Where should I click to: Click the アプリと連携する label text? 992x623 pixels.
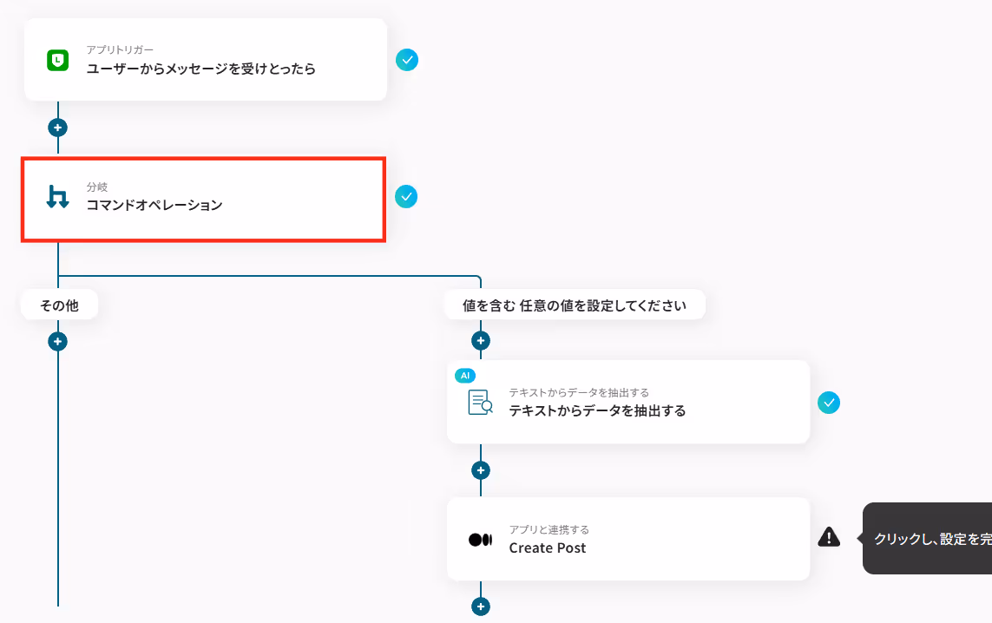(549, 530)
